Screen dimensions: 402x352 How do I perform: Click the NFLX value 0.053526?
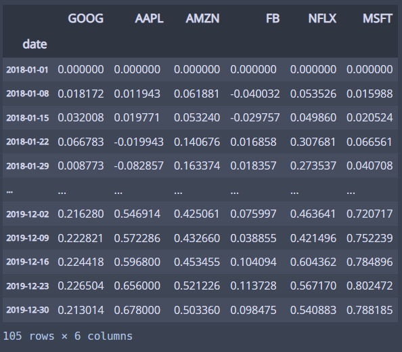tap(313, 94)
